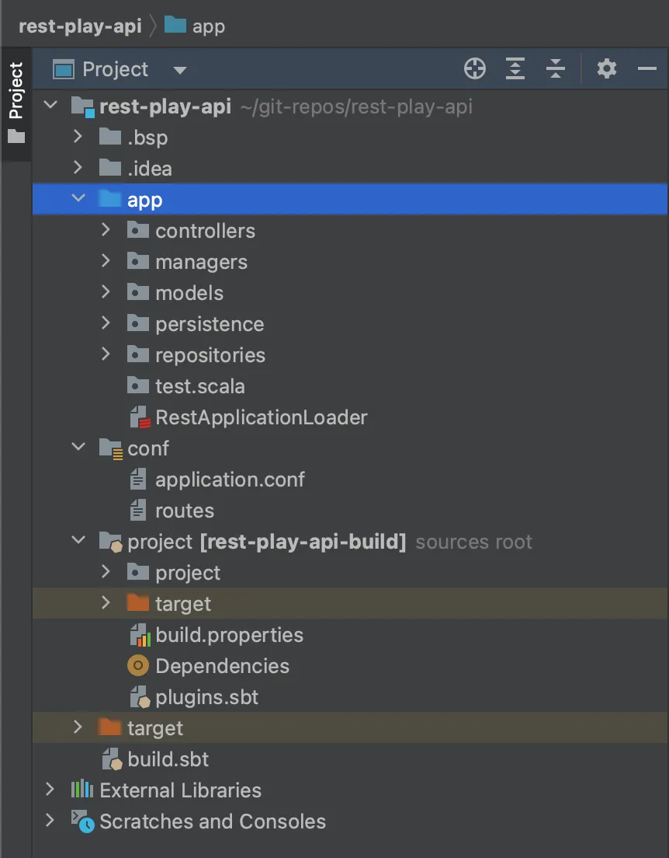
Task: Open the application.conf file
Action: pyautogui.click(x=231, y=480)
